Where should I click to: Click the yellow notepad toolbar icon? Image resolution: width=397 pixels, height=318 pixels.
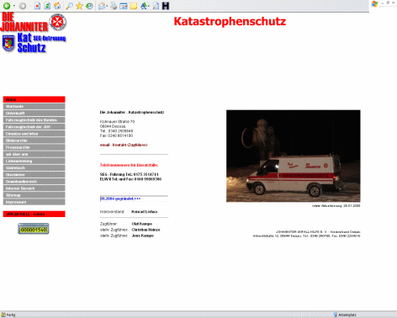coord(134,6)
